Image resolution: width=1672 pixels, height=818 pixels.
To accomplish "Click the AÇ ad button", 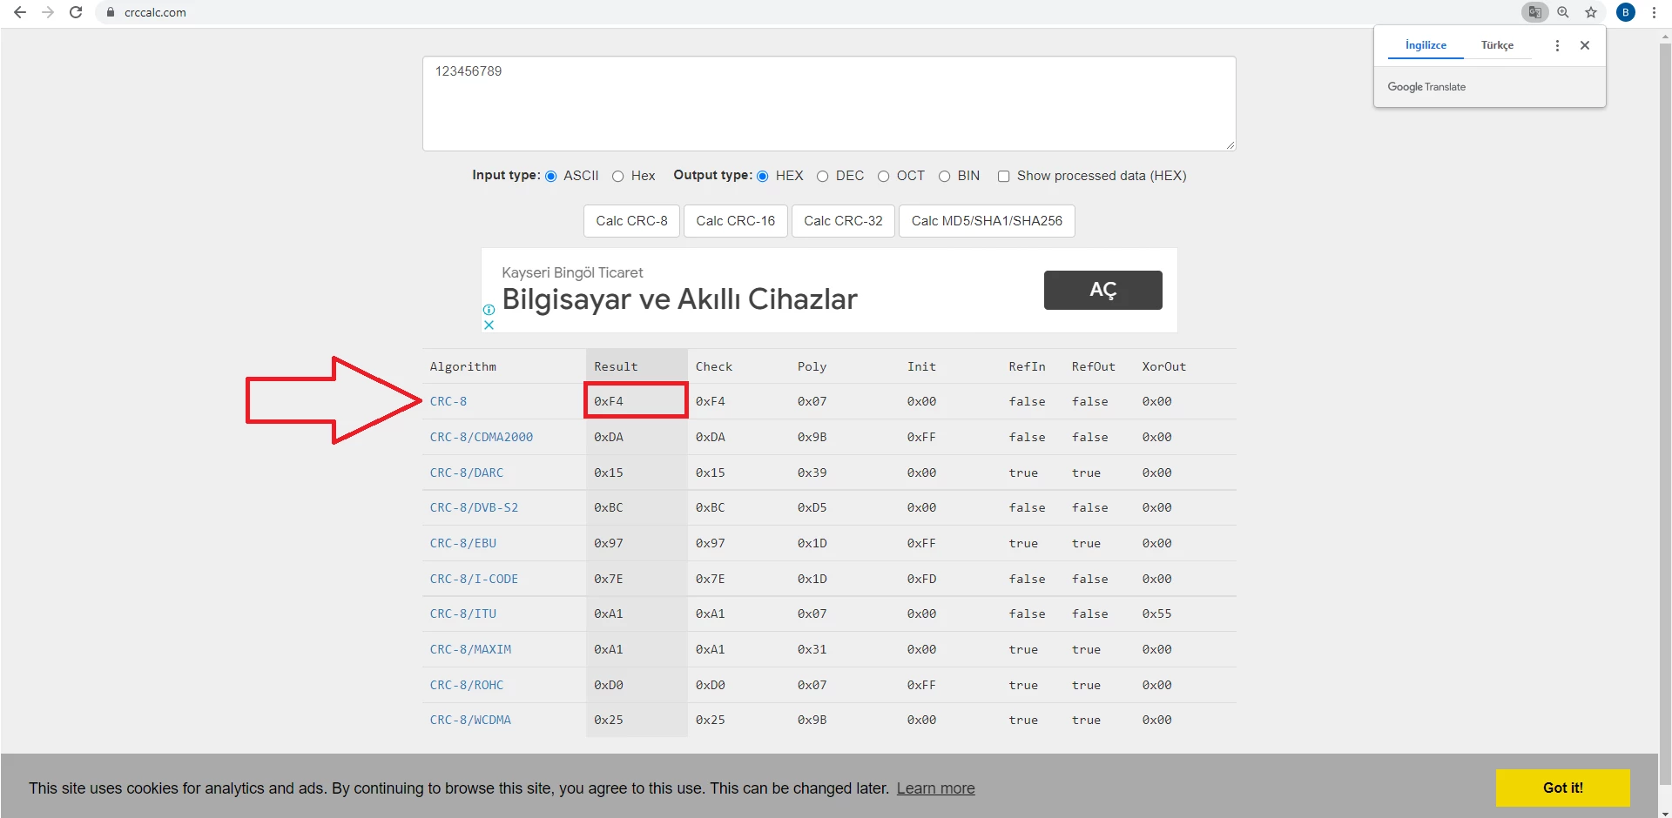I will click(x=1102, y=290).
